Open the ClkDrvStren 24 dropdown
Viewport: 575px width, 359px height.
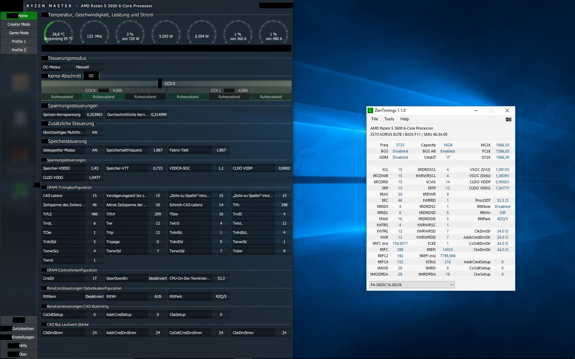[94, 333]
